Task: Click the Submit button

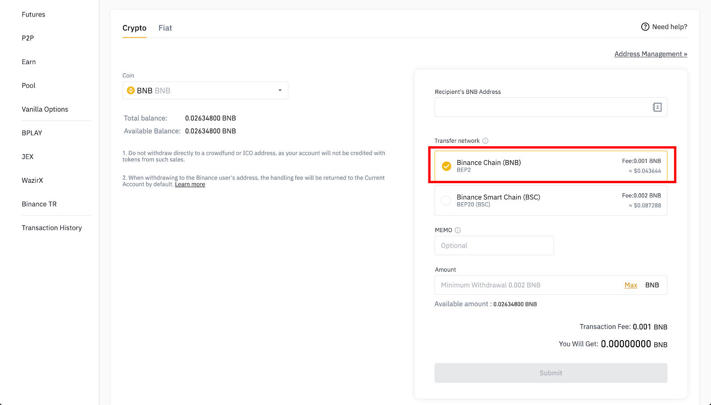Action: (x=551, y=373)
